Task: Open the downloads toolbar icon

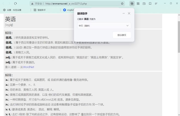Action: click(144, 4)
